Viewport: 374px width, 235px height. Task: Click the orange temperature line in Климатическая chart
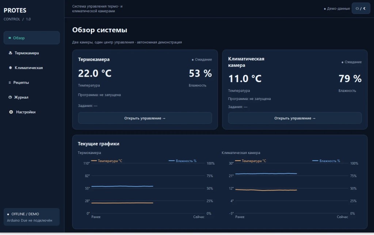click(266, 190)
